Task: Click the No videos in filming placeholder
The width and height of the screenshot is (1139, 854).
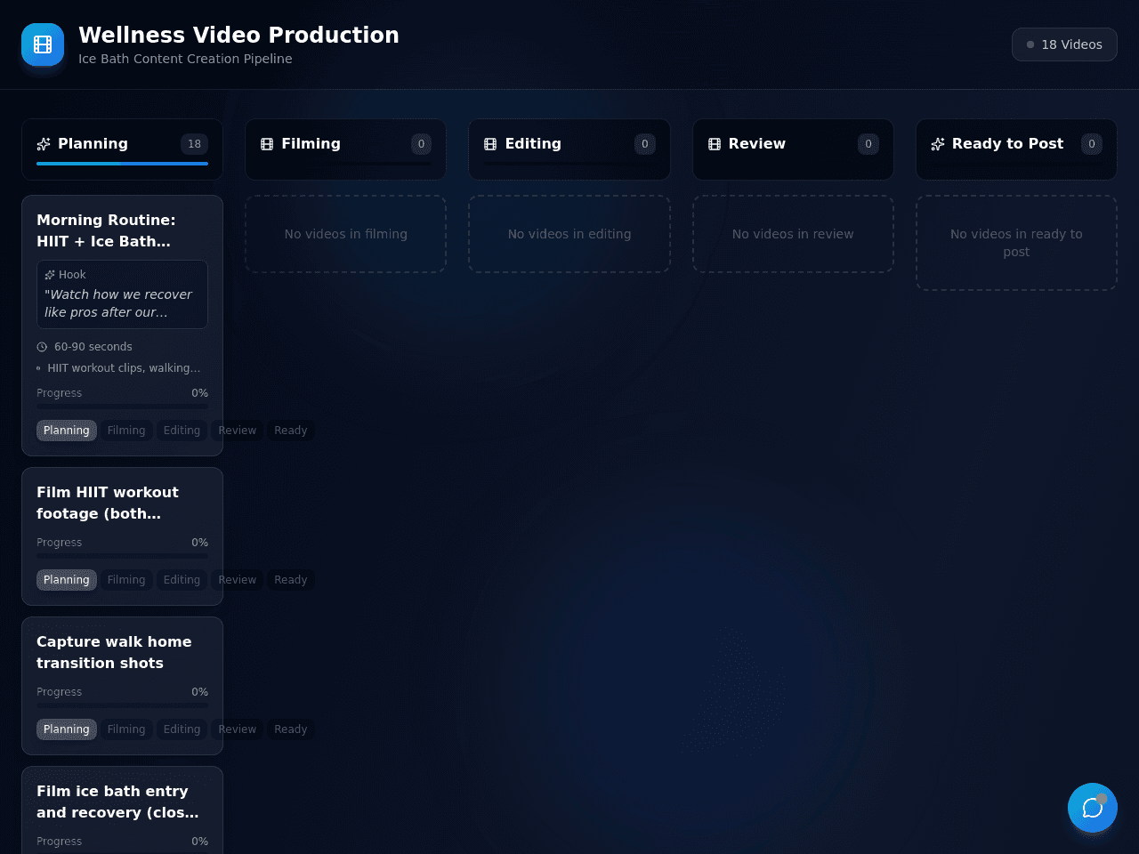Action: point(345,234)
